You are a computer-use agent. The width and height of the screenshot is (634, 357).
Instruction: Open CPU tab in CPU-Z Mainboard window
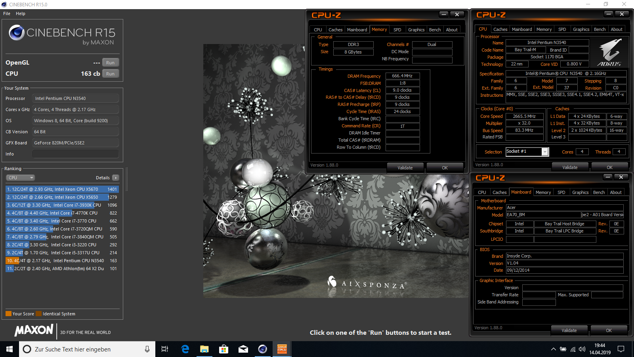482,192
